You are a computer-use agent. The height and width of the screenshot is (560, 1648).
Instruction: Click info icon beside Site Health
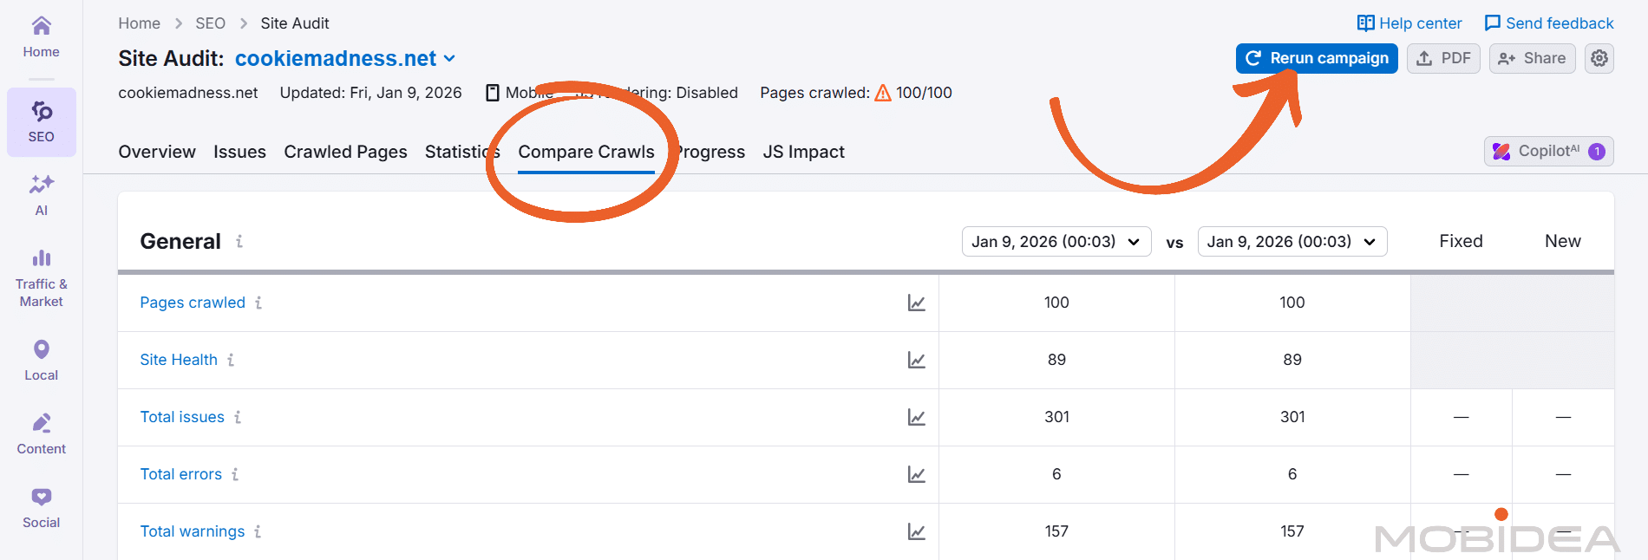coord(231,360)
